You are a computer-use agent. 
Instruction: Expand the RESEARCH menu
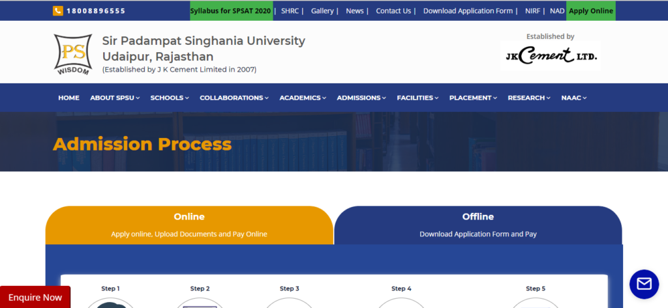(x=528, y=98)
